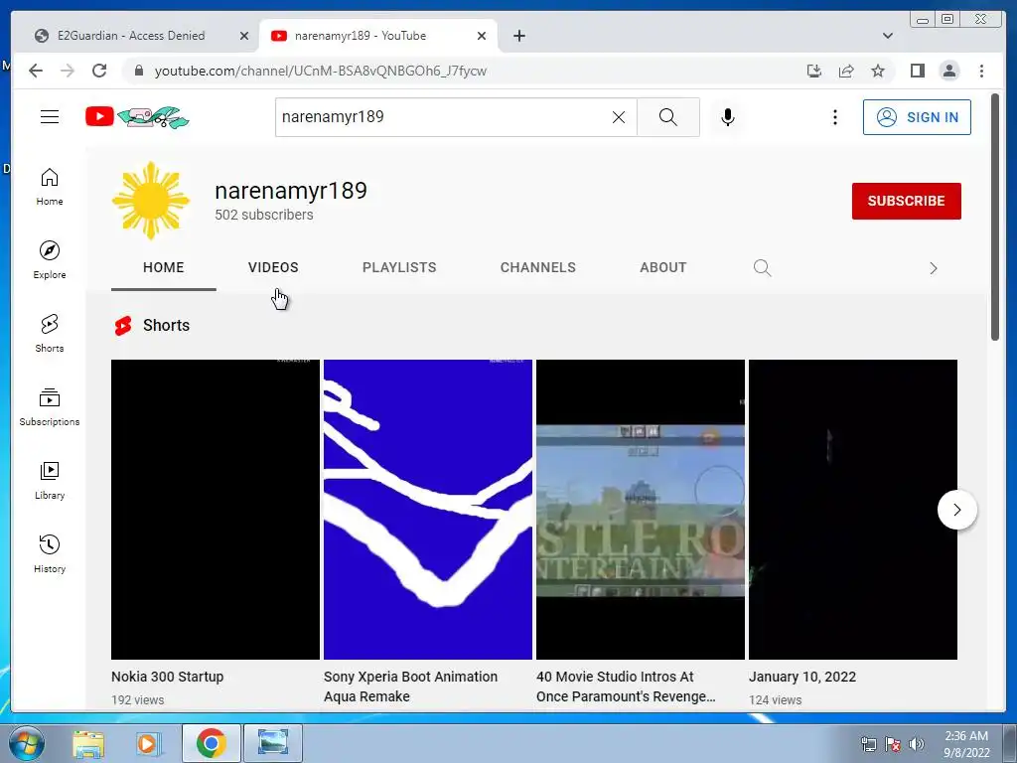1017x763 pixels.
Task: Go back with browser back arrow
Action: [36, 71]
